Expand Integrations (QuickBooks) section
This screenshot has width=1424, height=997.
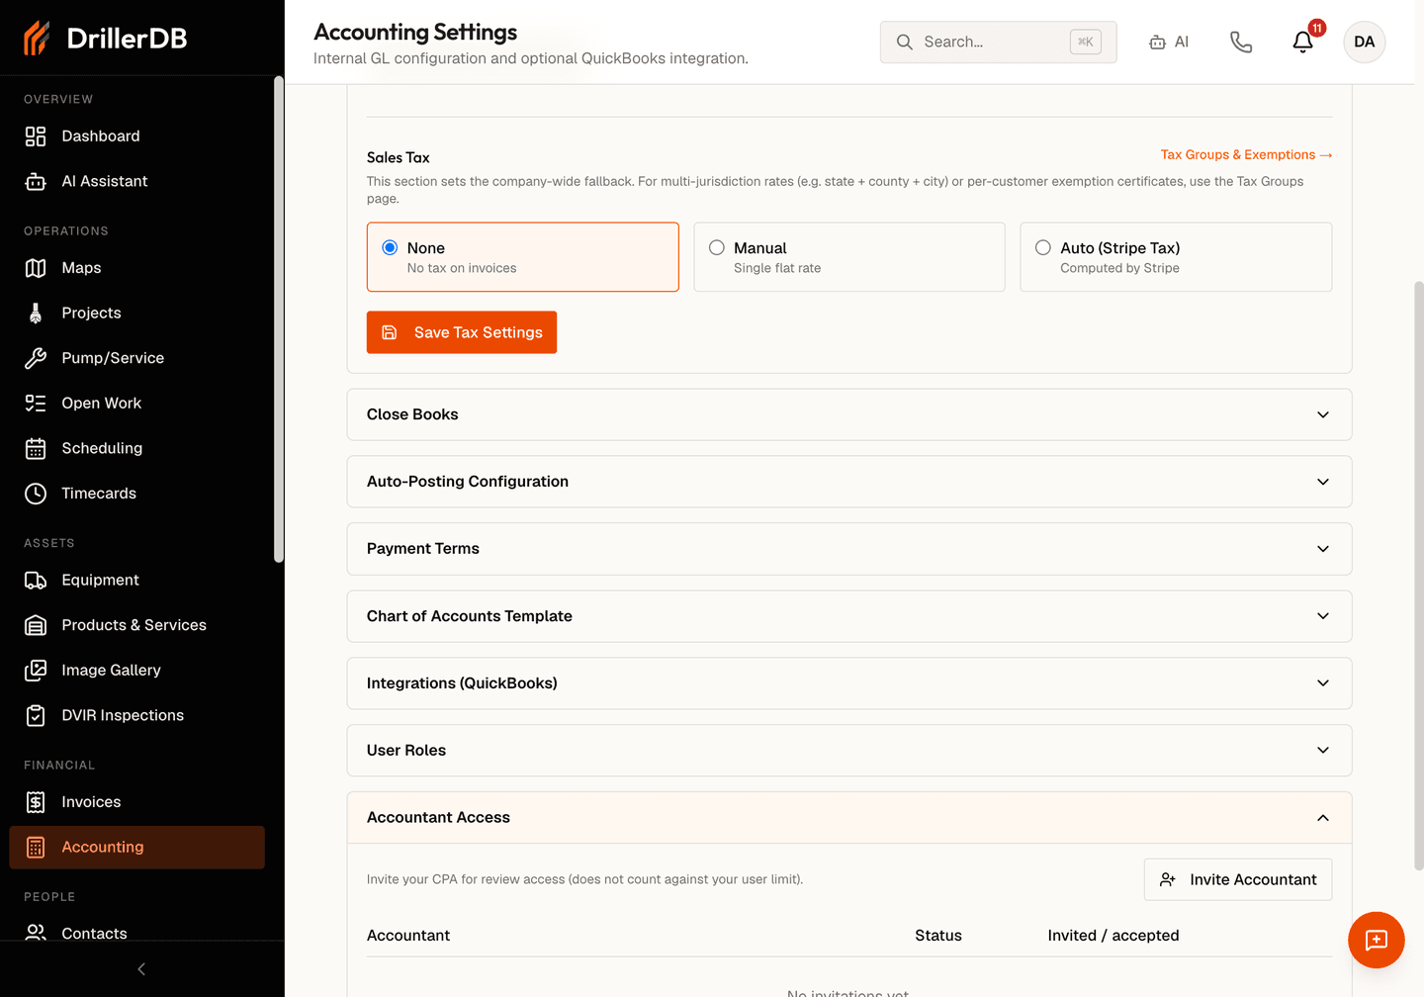coord(849,683)
